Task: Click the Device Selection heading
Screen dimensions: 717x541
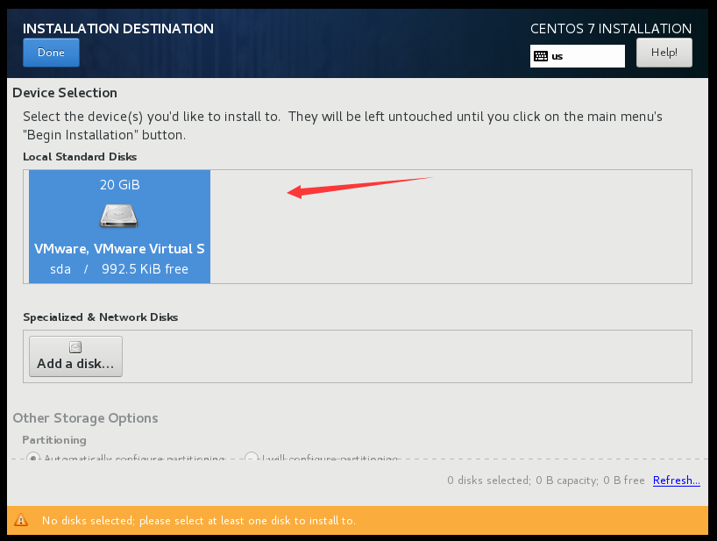Action: click(x=65, y=93)
